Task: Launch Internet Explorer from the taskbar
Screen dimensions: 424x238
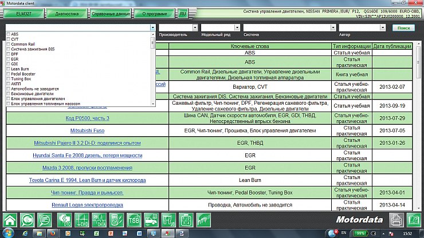Action: point(25,233)
